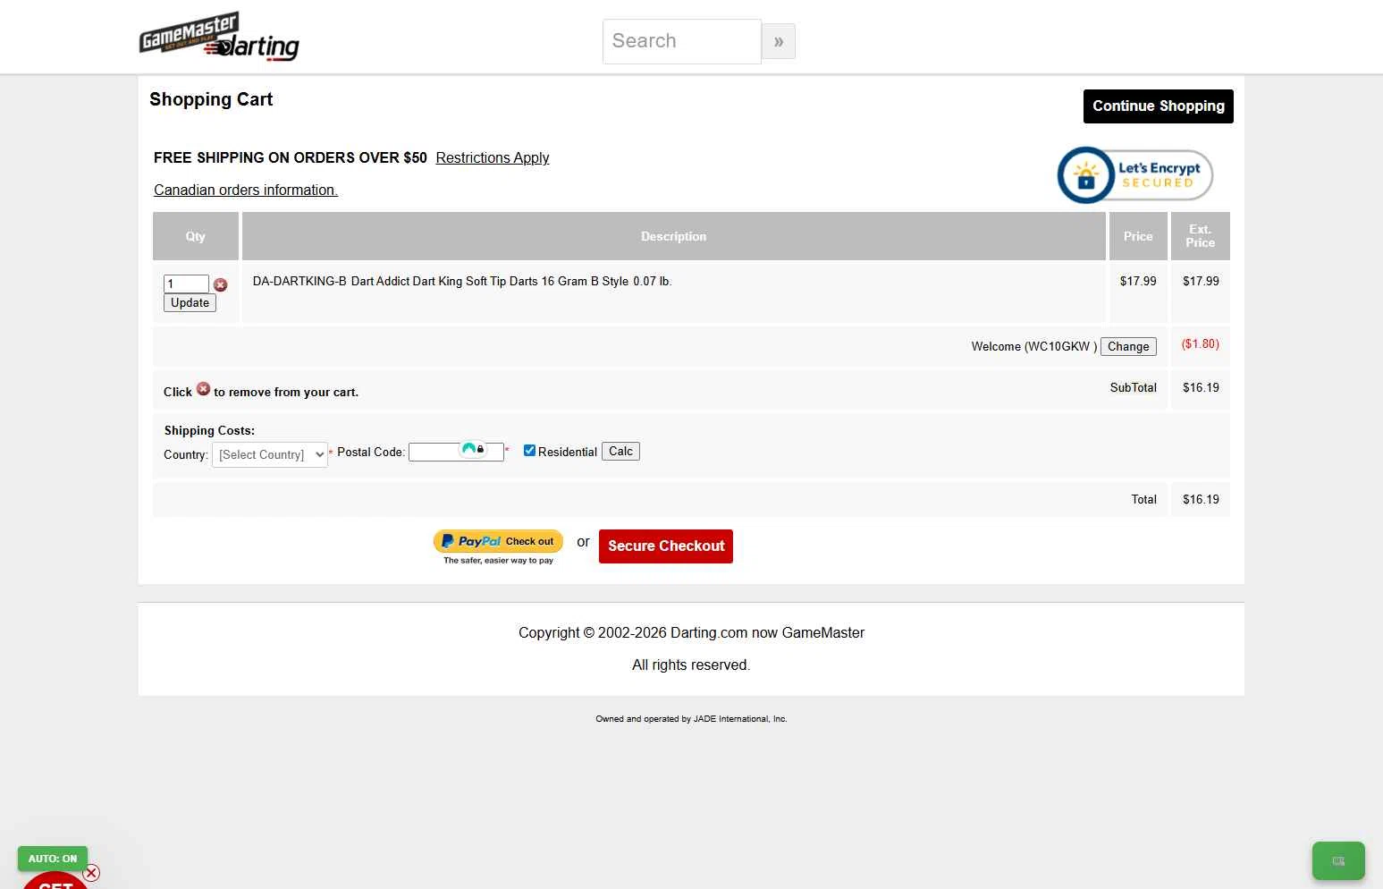
Task: Check out with PayPal button
Action: point(498,542)
